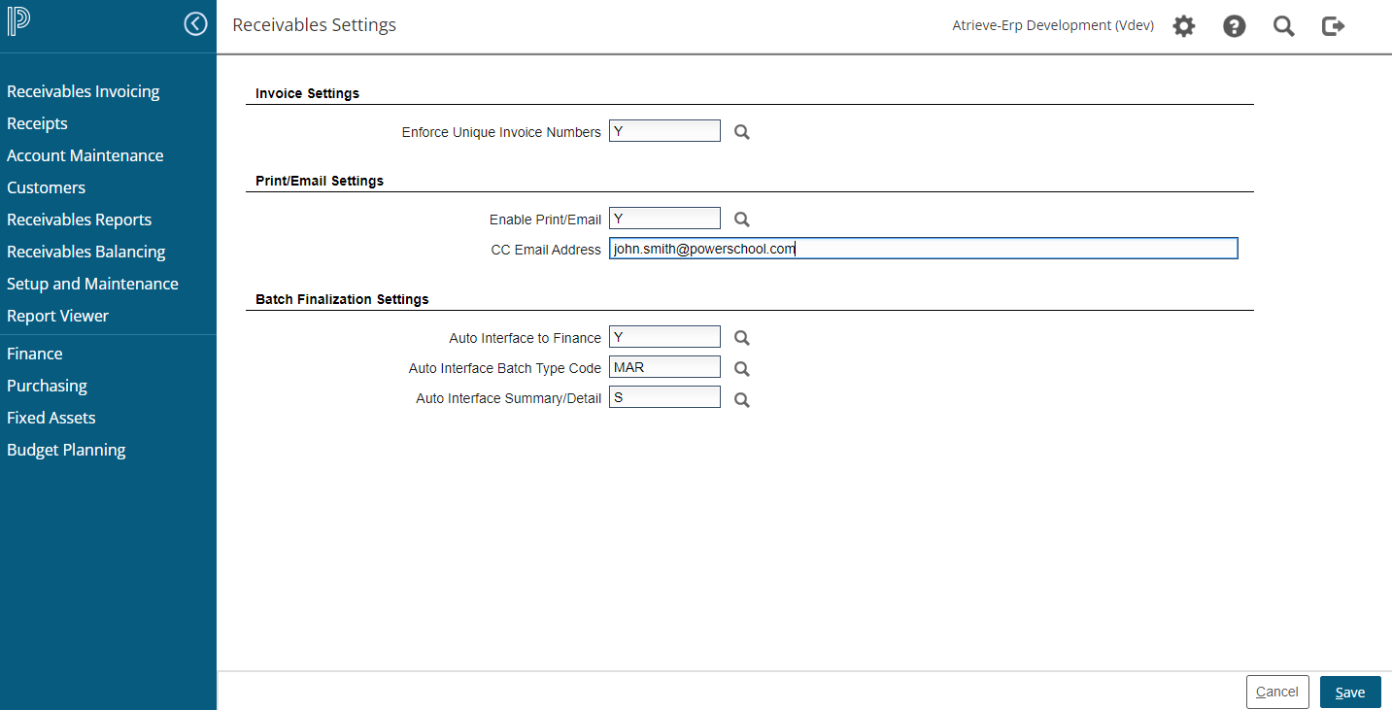
Task: Click the Enforce Unique Invoice Numbers field
Action: point(664,131)
